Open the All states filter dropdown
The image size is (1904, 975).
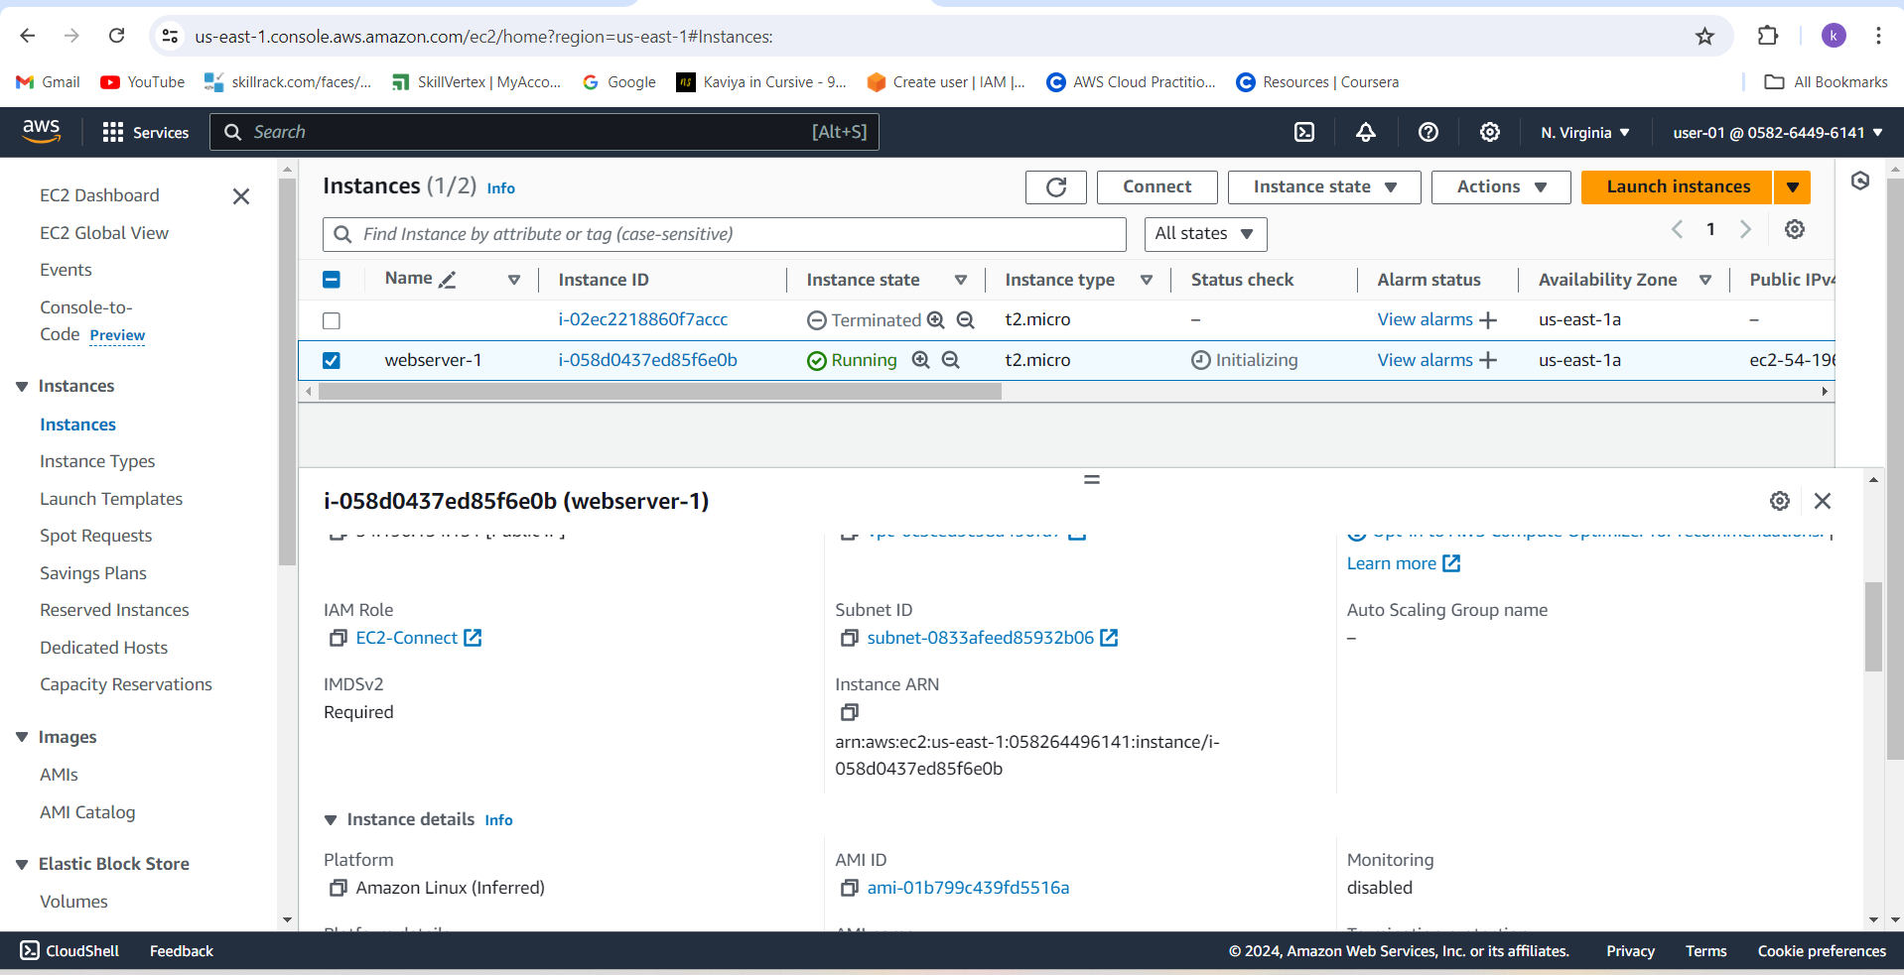pyautogui.click(x=1205, y=234)
